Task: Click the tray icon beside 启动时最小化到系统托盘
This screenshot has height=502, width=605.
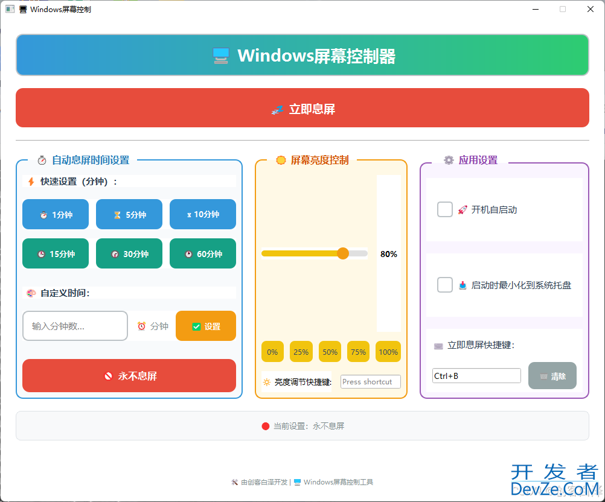Action: (x=463, y=285)
